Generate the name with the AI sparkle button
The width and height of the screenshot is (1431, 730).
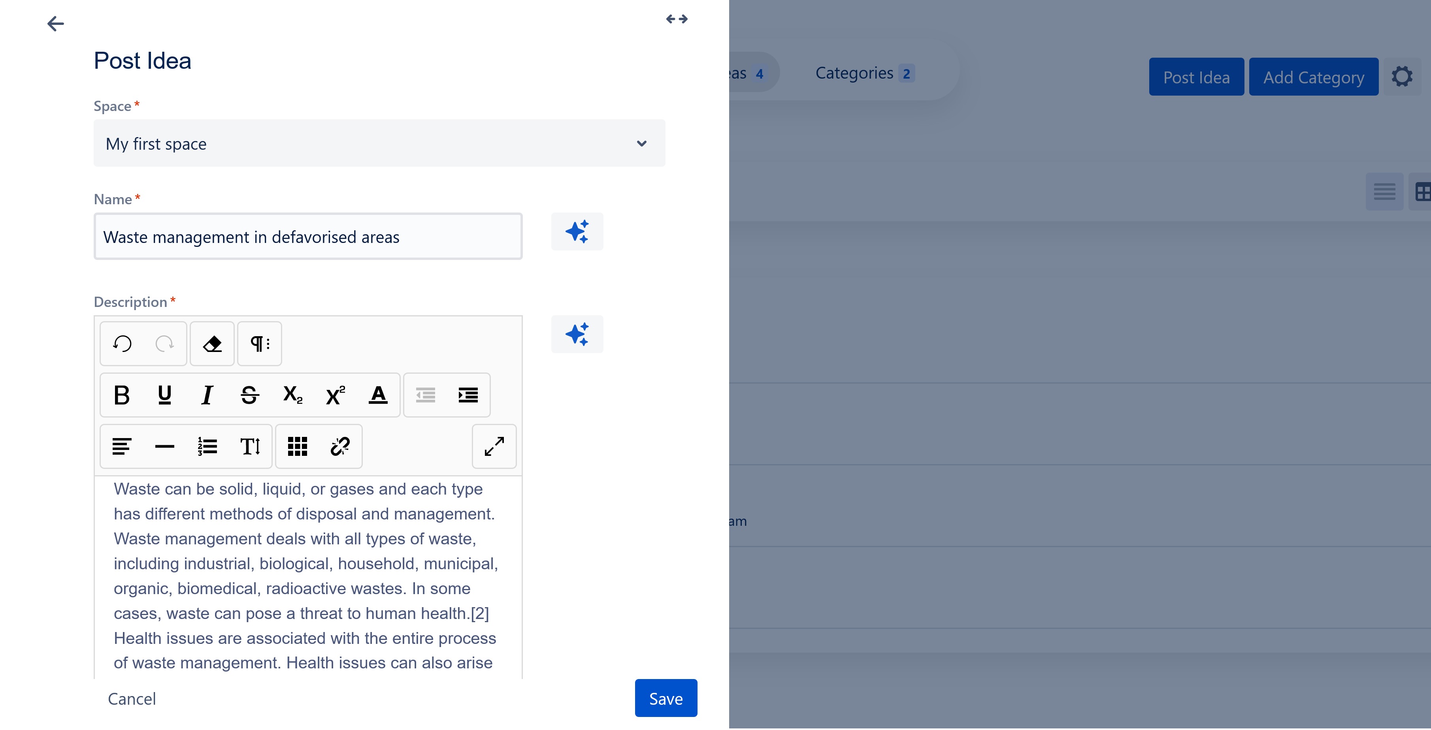[577, 232]
